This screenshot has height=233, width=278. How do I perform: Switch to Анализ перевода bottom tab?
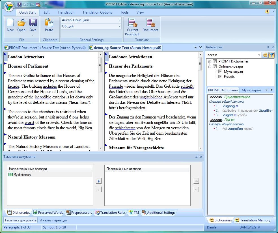click(53, 220)
